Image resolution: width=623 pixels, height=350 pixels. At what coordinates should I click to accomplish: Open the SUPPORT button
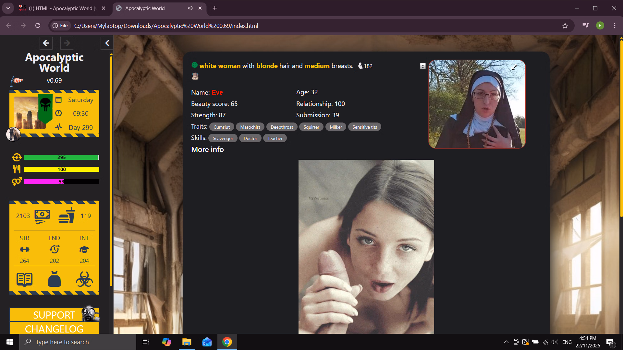[x=54, y=315]
